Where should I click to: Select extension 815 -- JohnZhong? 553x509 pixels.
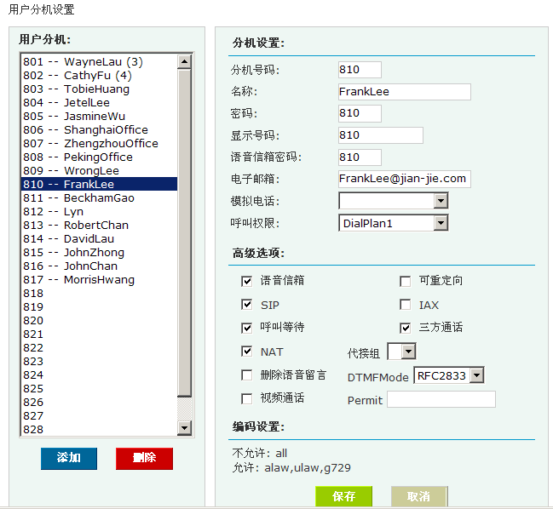click(x=99, y=252)
